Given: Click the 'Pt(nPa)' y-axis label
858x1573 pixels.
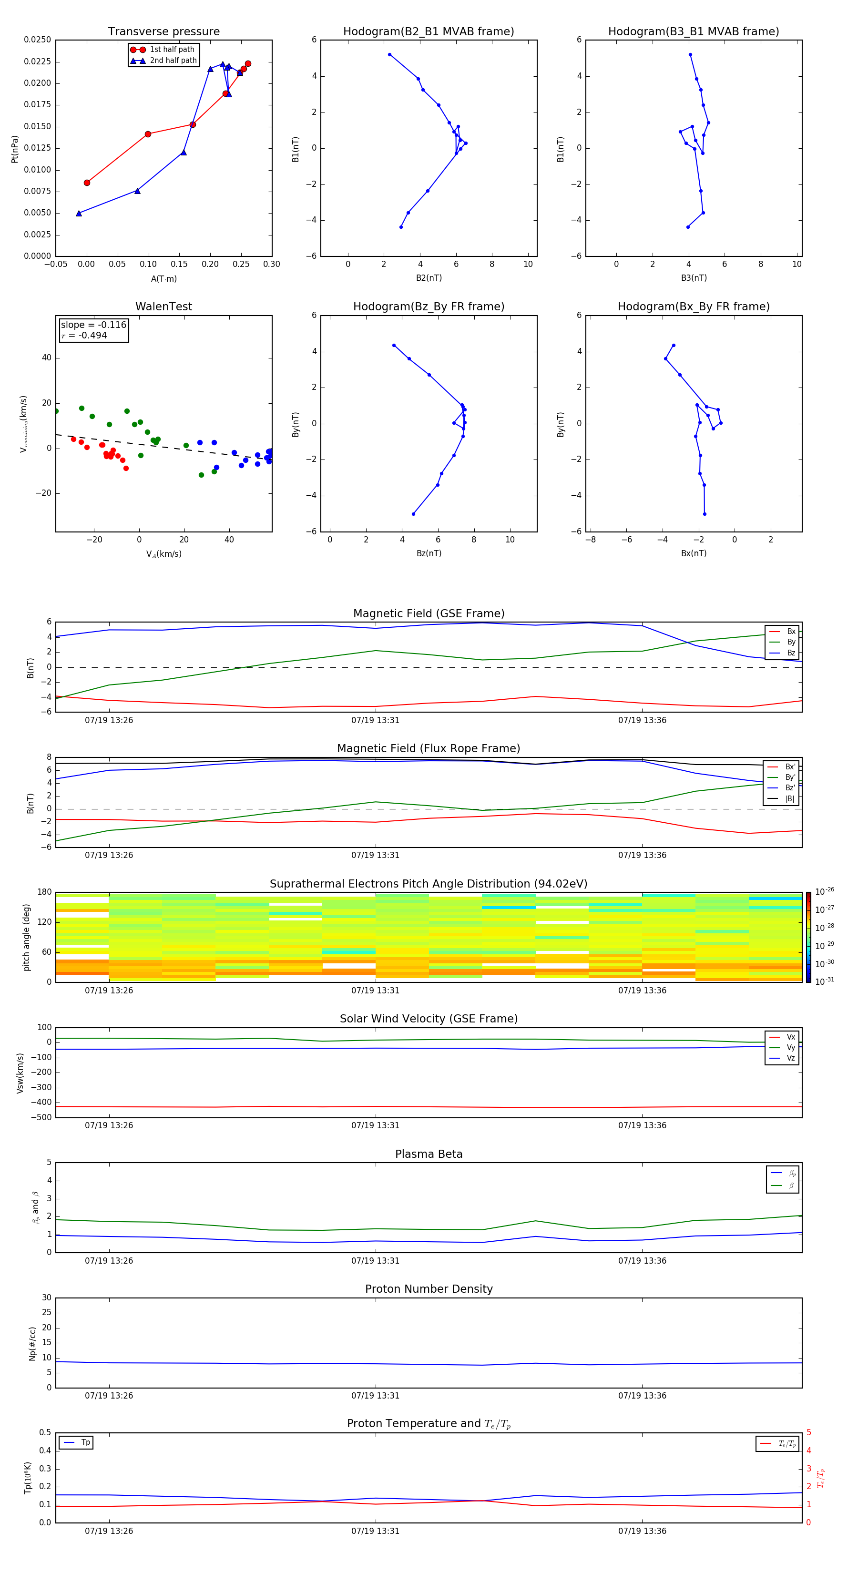Looking at the screenshot, I should (15, 149).
